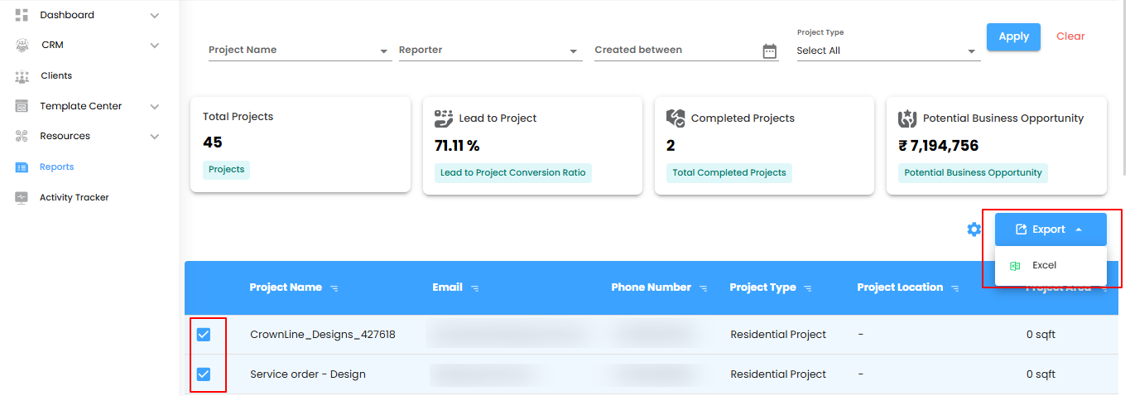1130x396 pixels.
Task: Click Residential Project in CrownLine row
Action: point(778,335)
